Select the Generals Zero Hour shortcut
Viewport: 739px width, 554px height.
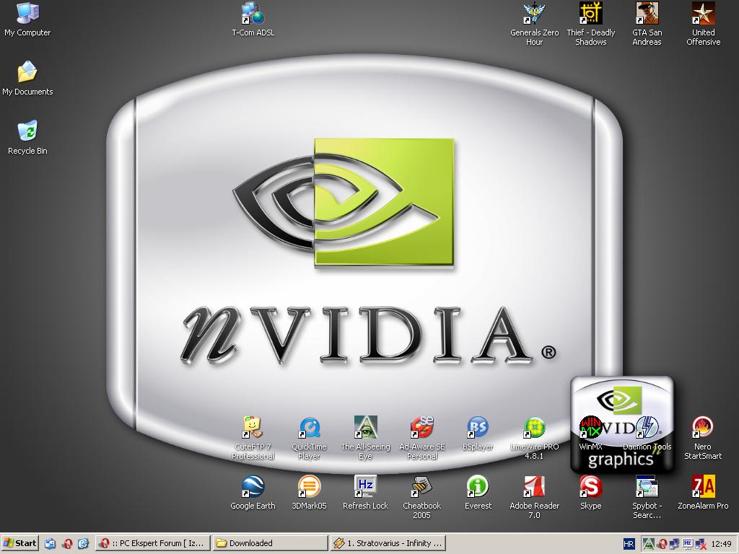[x=534, y=24]
